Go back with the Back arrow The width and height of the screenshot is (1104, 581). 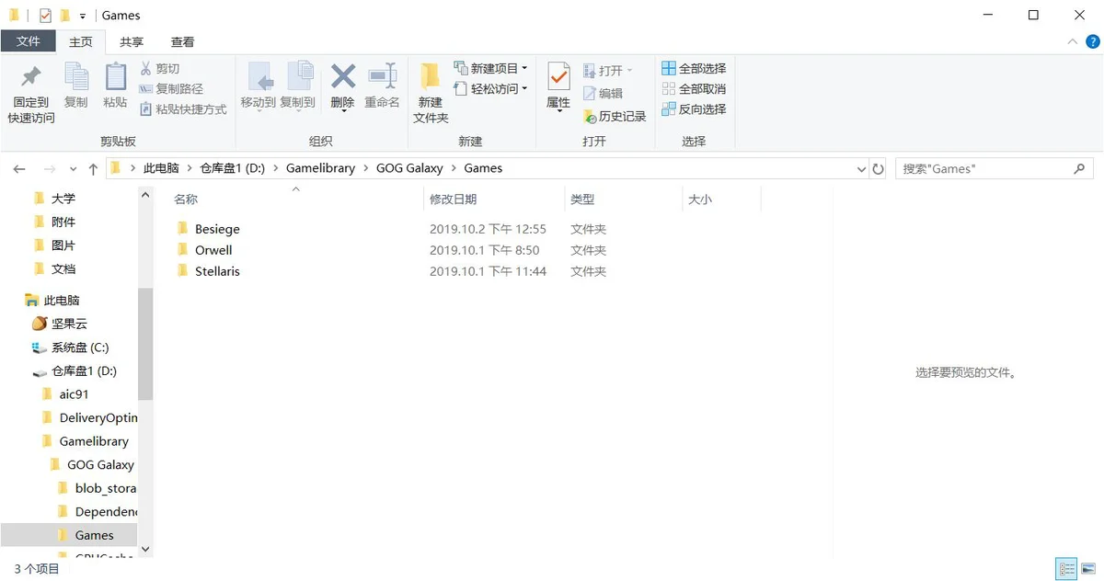point(19,169)
